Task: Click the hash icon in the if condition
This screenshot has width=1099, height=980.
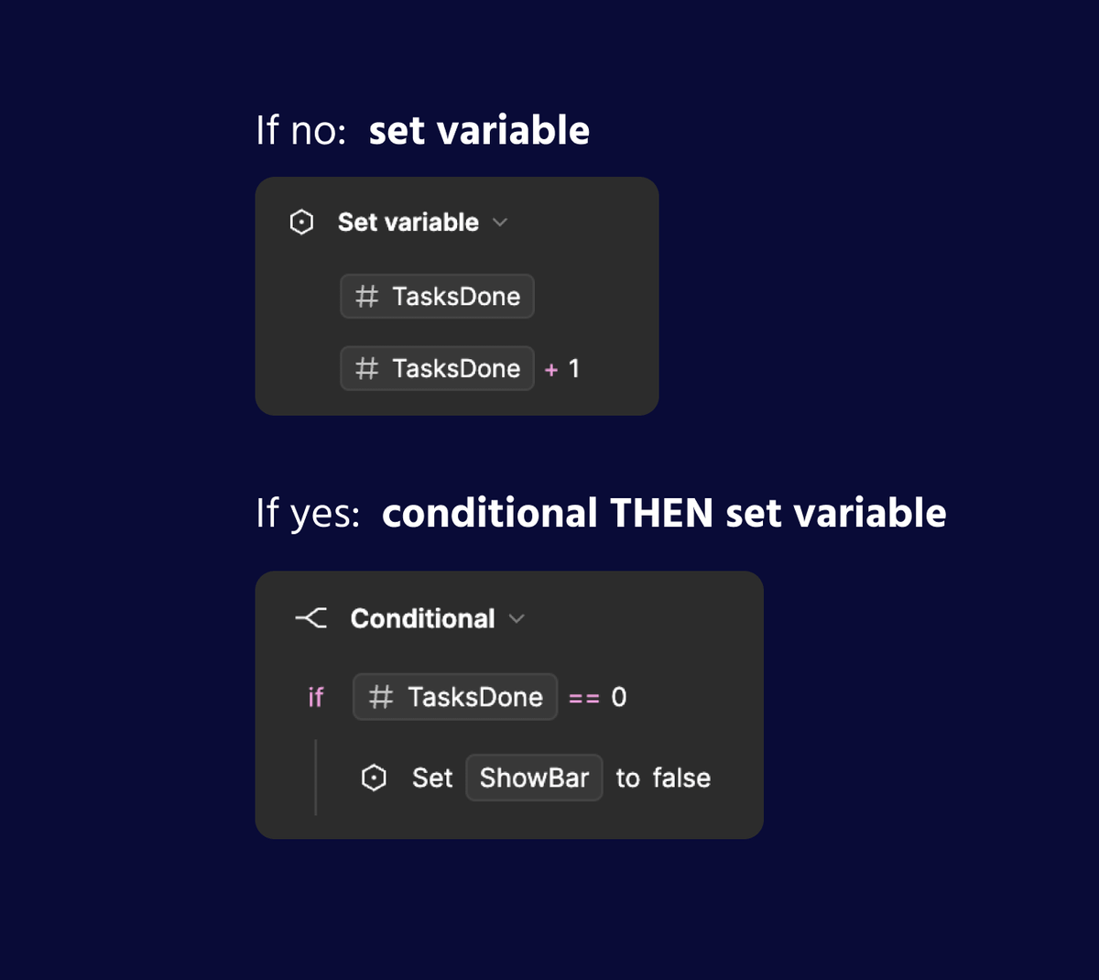Action: [x=381, y=697]
